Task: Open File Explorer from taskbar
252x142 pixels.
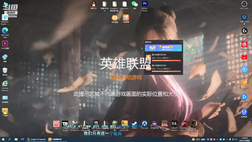Action: pos(16,139)
